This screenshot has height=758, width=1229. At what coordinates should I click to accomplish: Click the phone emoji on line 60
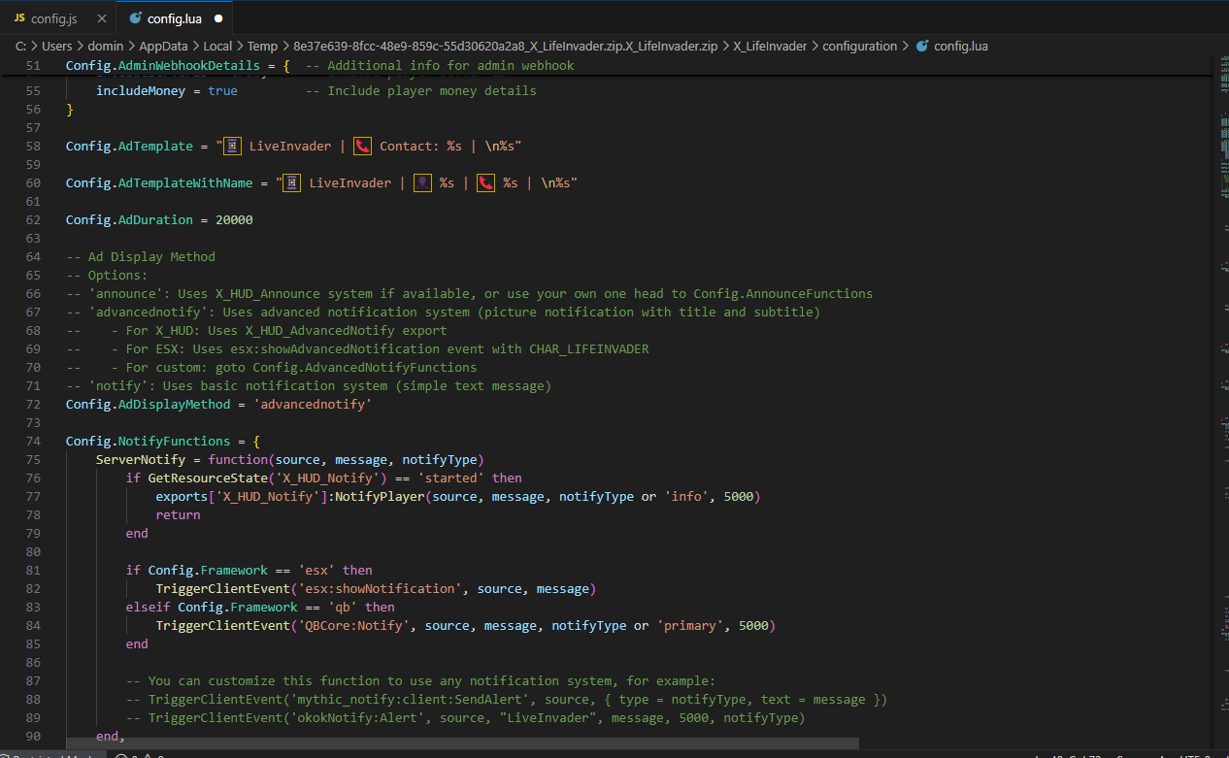click(x=486, y=183)
